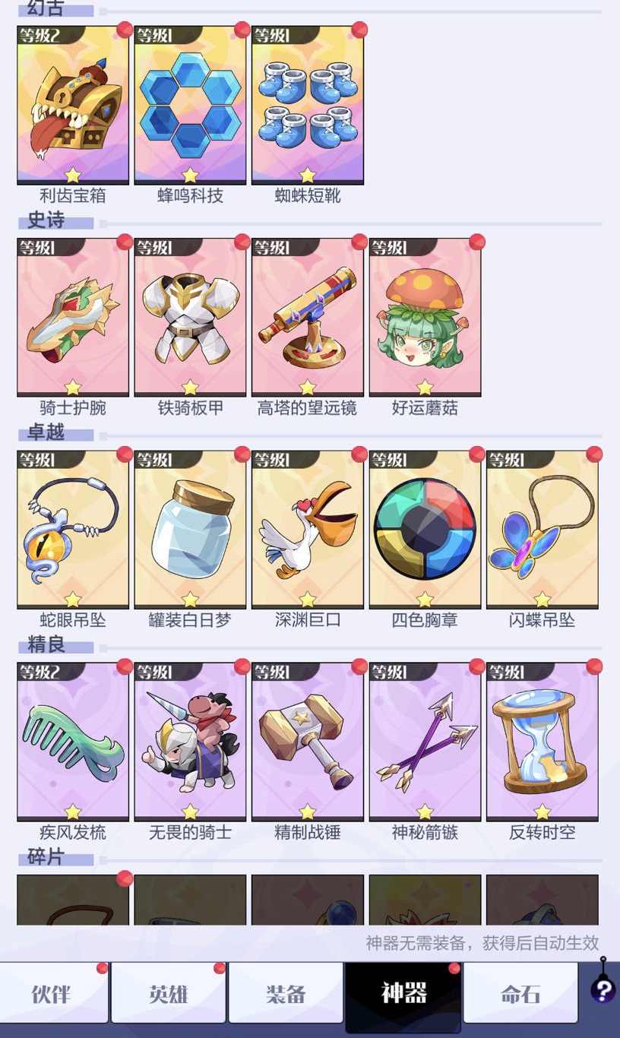Viewport: 620px width, 1038px height.
Task: Select the 铁骑板甲 armor artifact
Action: (190, 317)
